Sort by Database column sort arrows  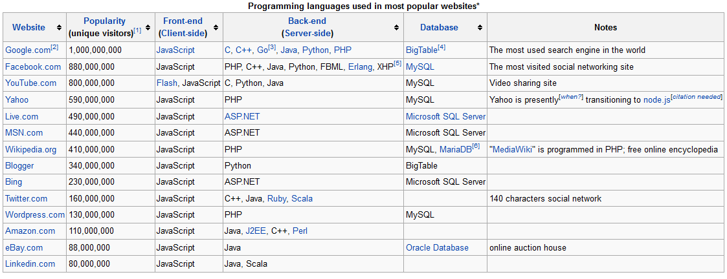point(480,27)
